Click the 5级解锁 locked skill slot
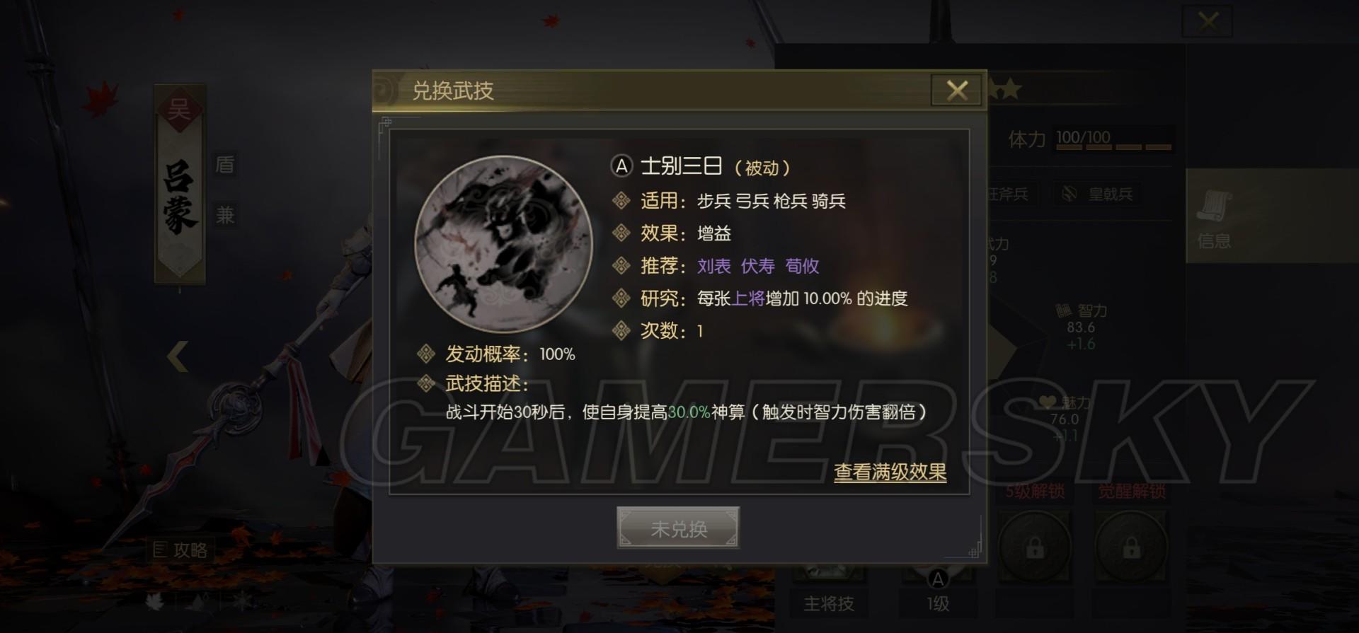Image resolution: width=1359 pixels, height=633 pixels. [x=1034, y=546]
